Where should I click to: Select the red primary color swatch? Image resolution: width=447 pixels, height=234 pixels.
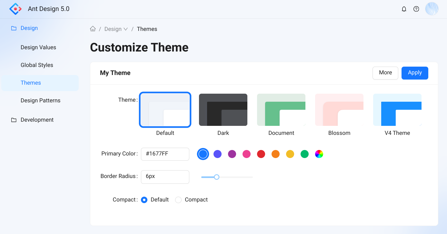(261, 154)
